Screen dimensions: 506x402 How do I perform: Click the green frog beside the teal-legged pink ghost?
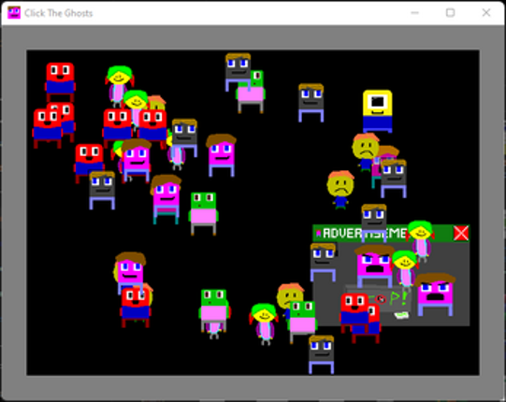[203, 213]
